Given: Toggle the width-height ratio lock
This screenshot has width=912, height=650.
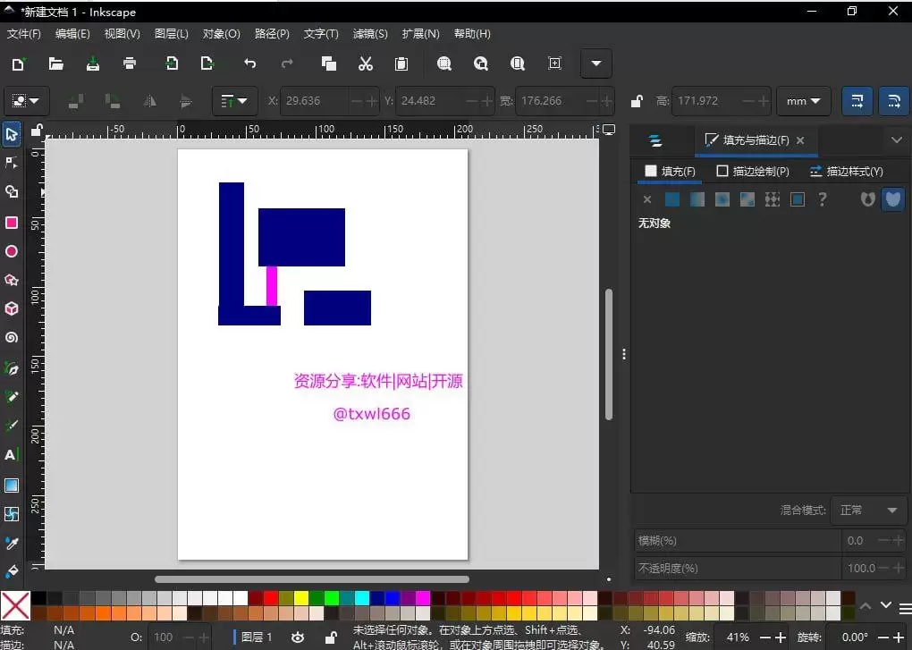Looking at the screenshot, I should tap(637, 101).
